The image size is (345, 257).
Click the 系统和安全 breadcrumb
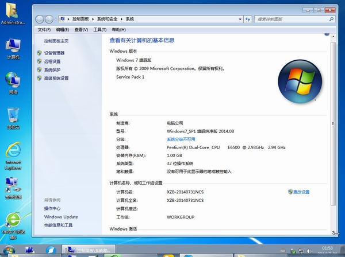[107, 19]
